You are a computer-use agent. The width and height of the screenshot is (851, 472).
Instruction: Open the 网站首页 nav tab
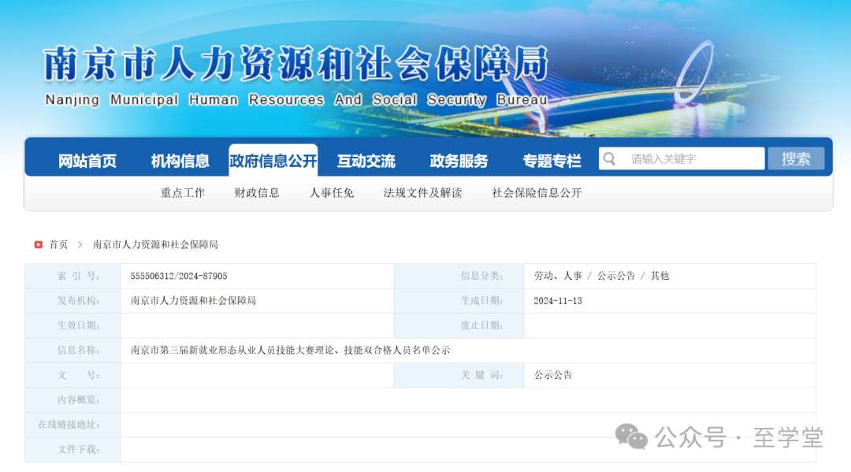click(87, 161)
